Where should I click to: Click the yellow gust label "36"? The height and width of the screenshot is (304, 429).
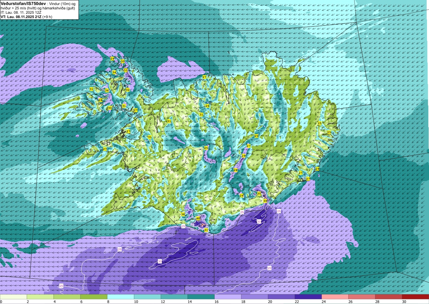pos(107,90)
